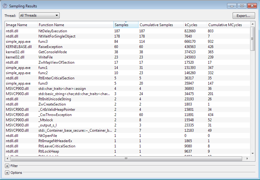The width and height of the screenshot is (260, 180).
Task: Expand the Options section
Action: (7, 173)
